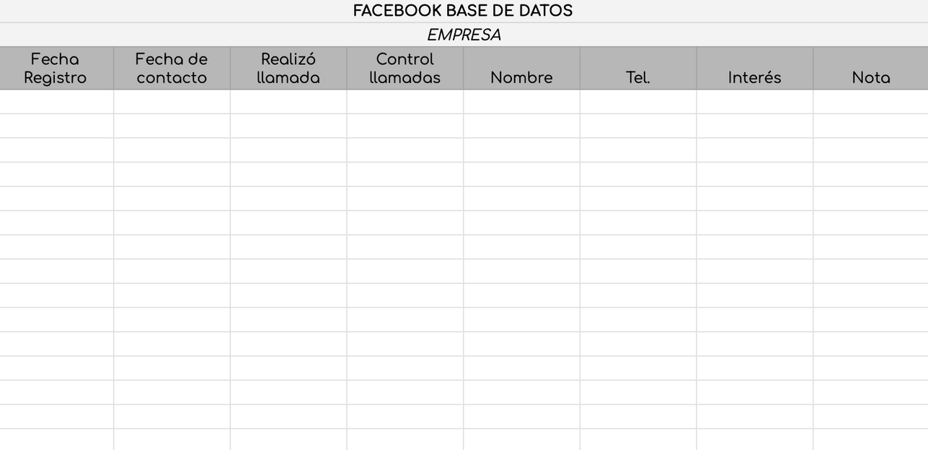Click the Control llamadas header cell
Image resolution: width=928 pixels, height=450 pixels.
tap(405, 69)
